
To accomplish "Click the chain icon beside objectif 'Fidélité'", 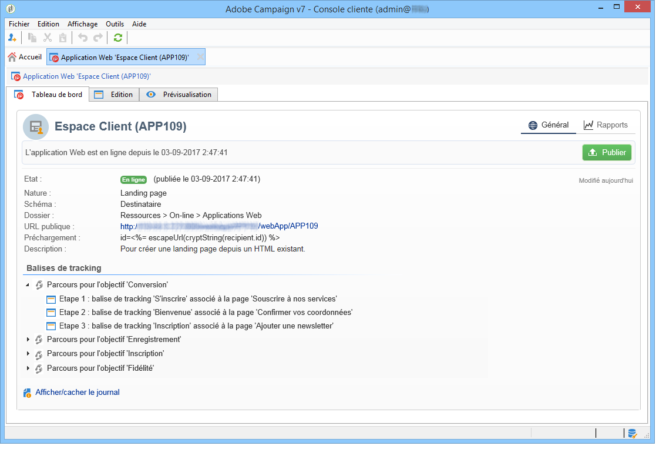I will pos(39,368).
